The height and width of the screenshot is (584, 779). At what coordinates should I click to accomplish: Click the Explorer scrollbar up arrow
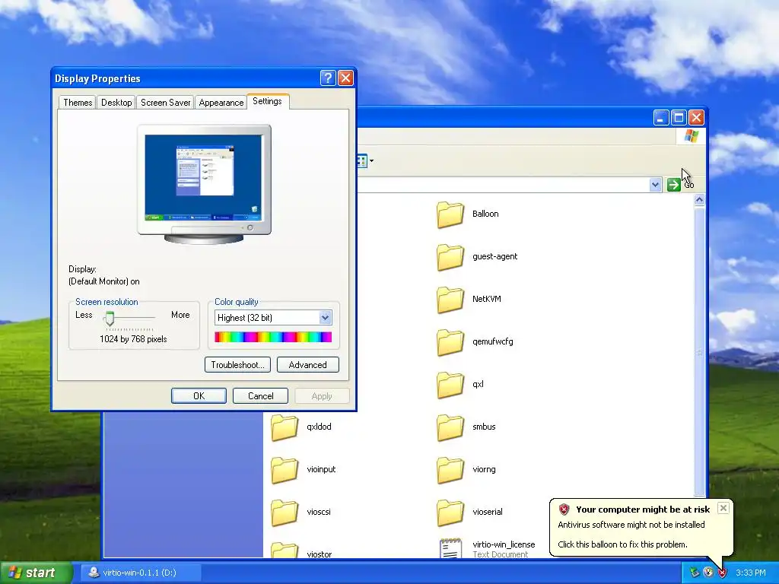coord(700,200)
